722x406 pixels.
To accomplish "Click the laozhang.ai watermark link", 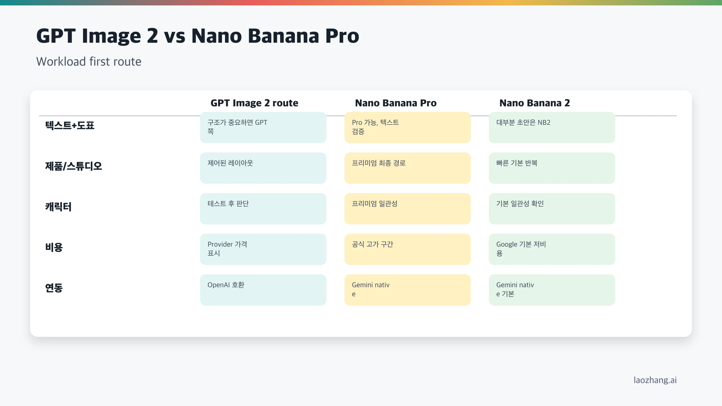I will 655,380.
